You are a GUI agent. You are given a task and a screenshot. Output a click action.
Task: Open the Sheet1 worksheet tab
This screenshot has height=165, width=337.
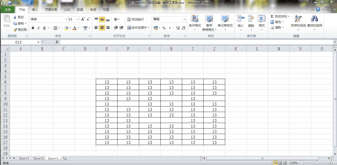[x=24, y=158]
